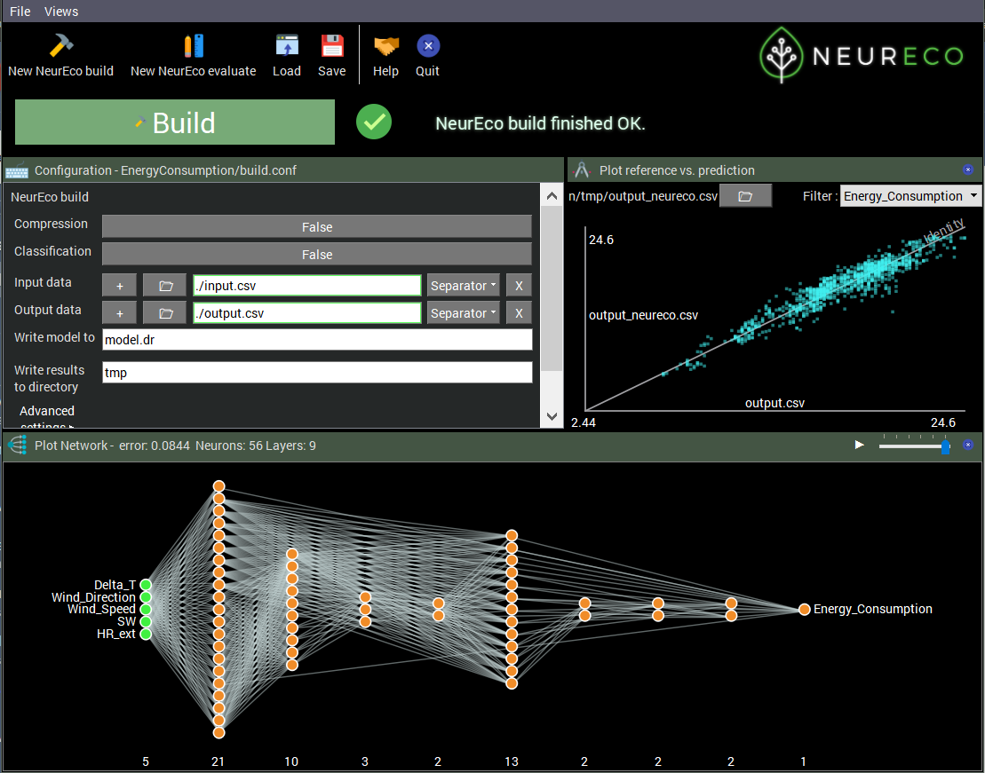
Task: Browse for Input data file folder icon
Action: 165,286
